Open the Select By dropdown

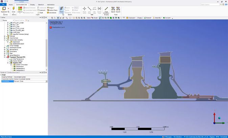pos(157,18)
